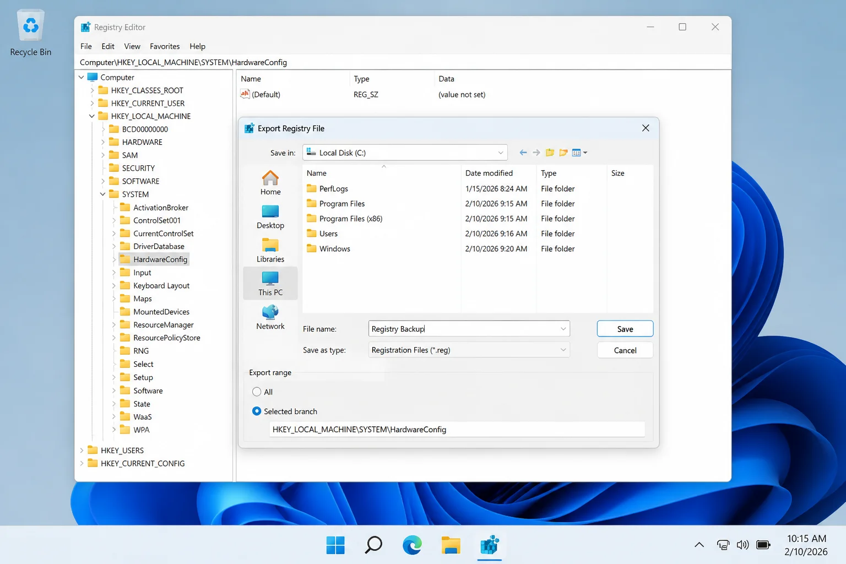Screen dimensions: 846x564
Task: Select the CurrentControlSet key
Action: (163, 234)
